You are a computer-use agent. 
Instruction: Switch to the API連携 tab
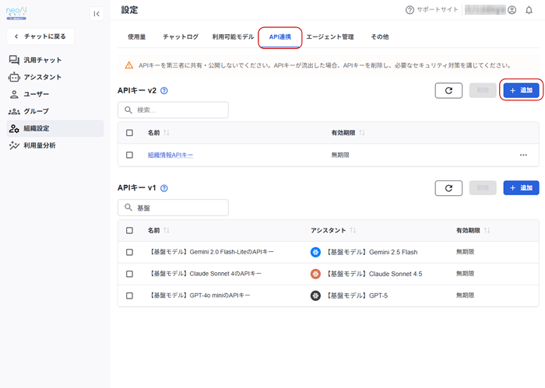(280, 37)
